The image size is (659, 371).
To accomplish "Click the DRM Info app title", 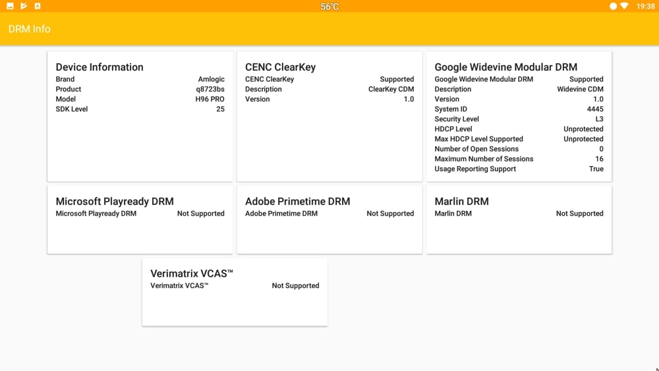I will tap(30, 29).
